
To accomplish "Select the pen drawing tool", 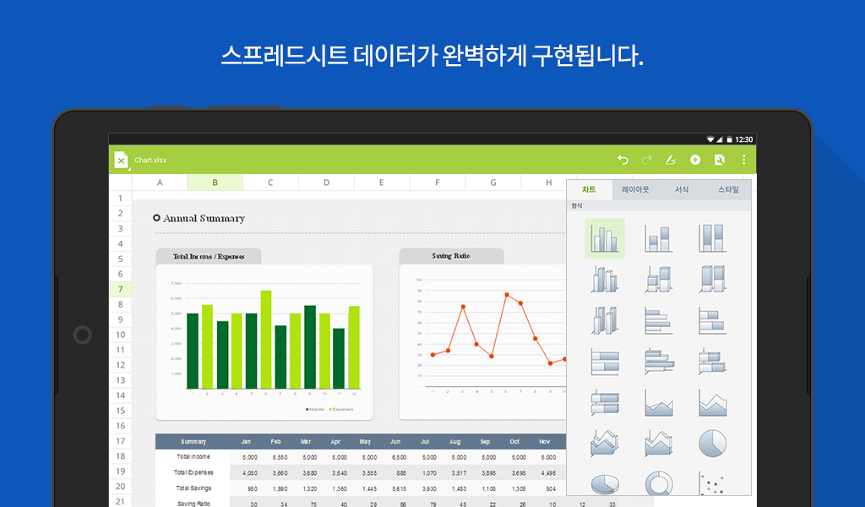I will 671,160.
